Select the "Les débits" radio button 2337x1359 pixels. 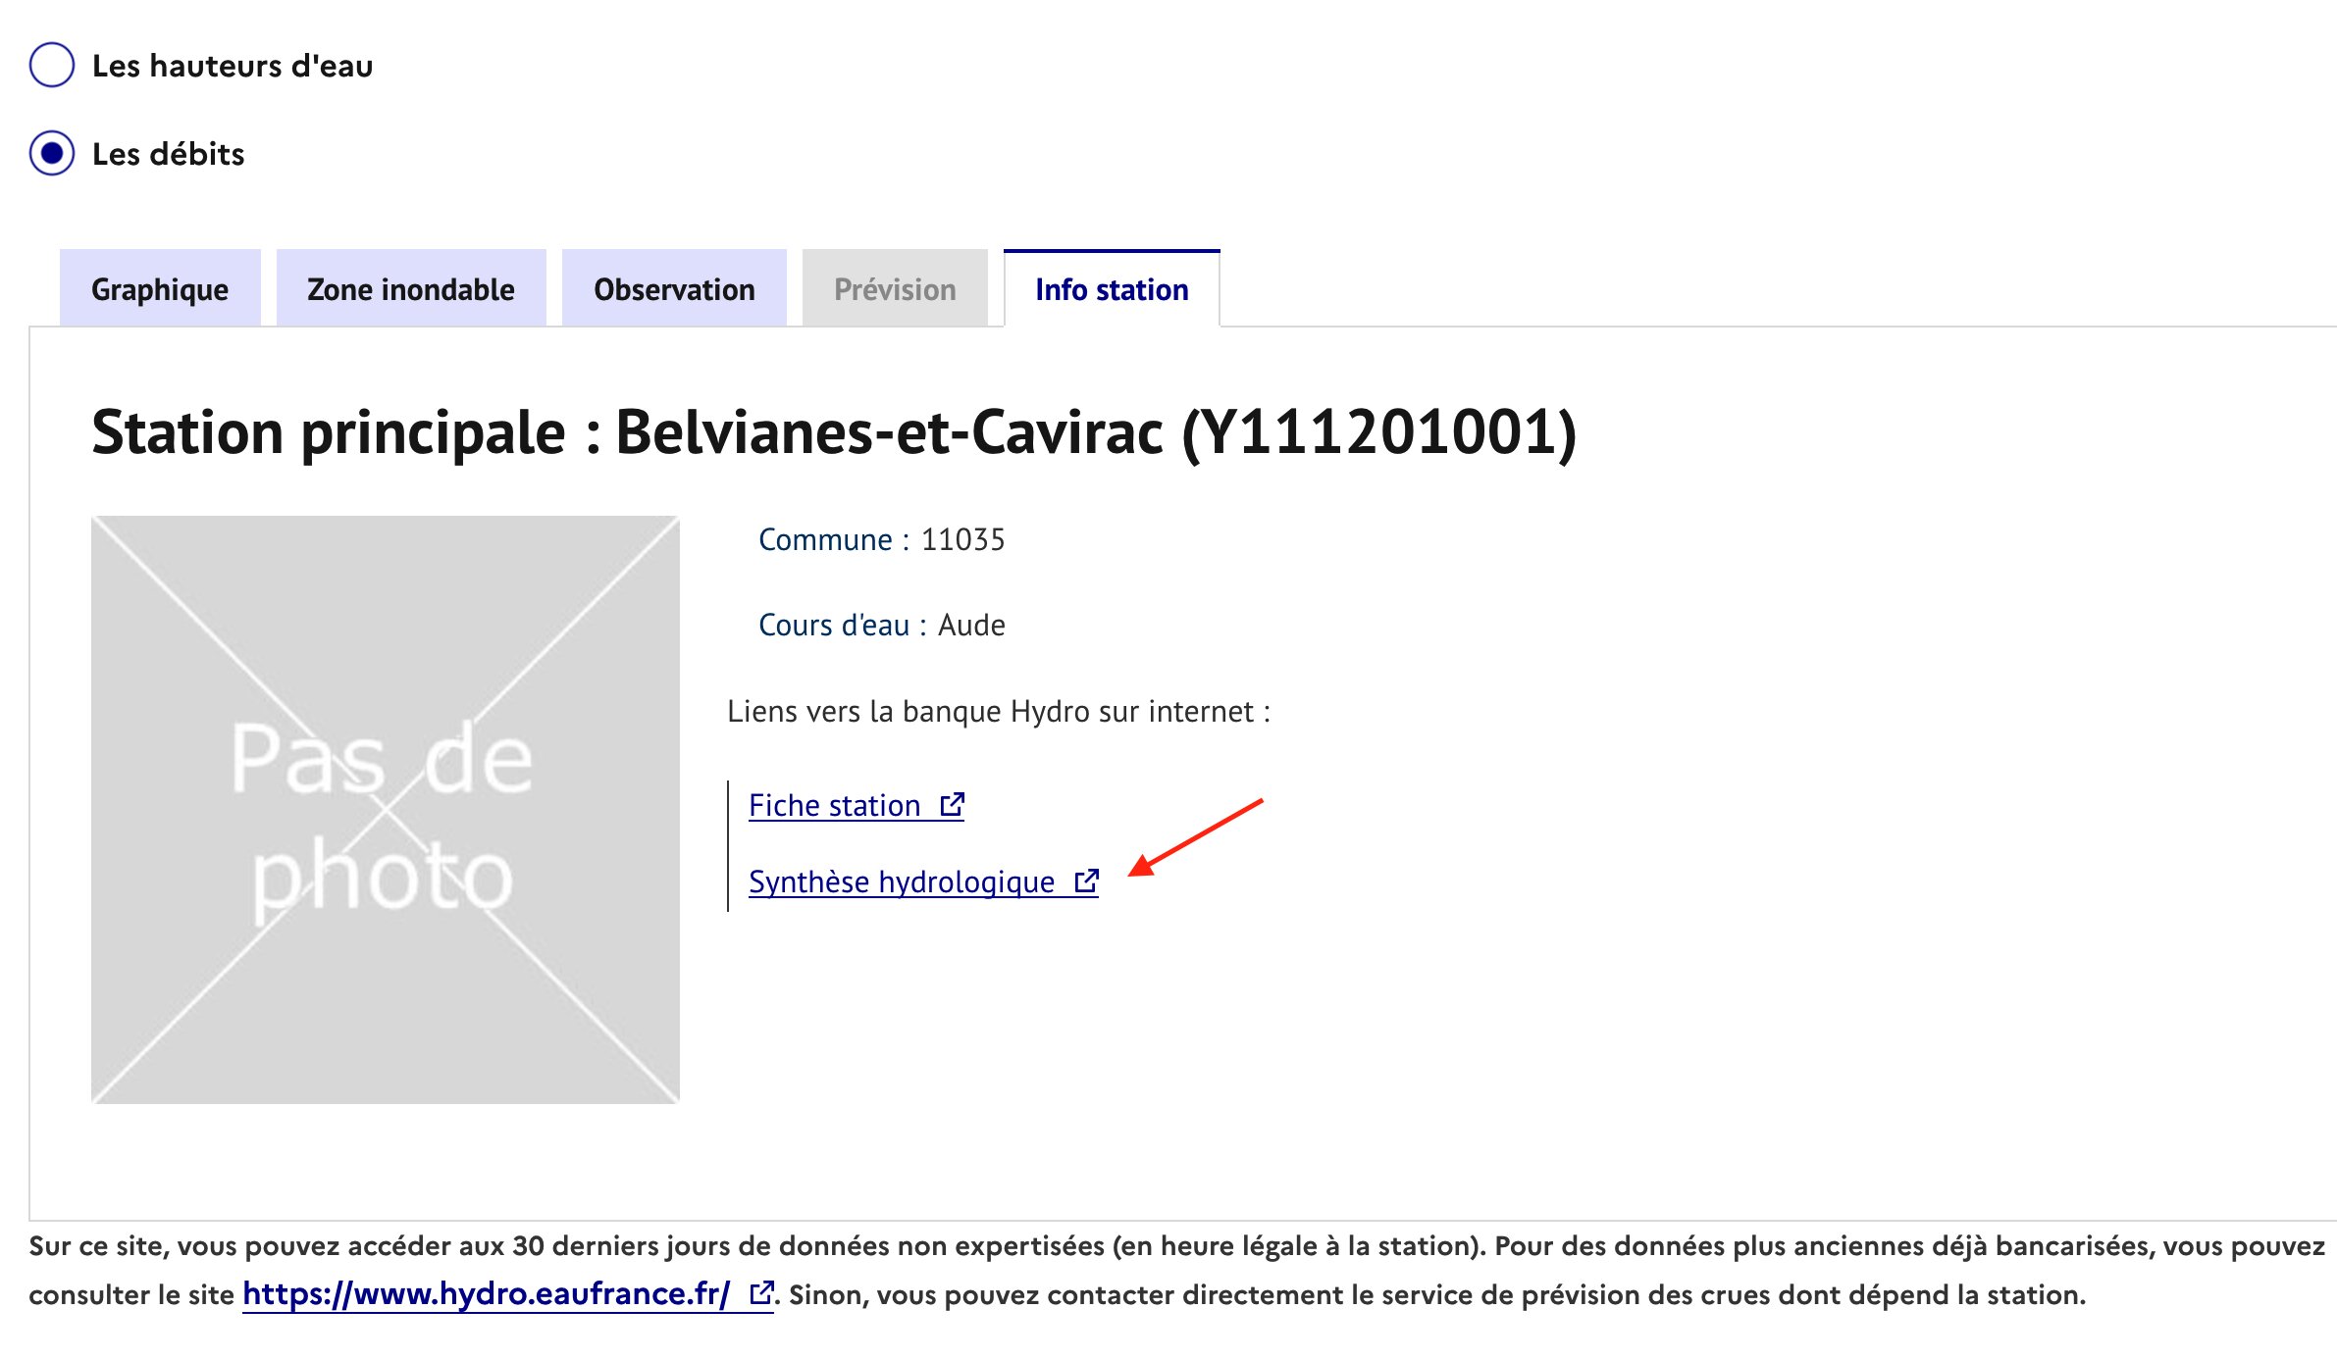(x=52, y=154)
